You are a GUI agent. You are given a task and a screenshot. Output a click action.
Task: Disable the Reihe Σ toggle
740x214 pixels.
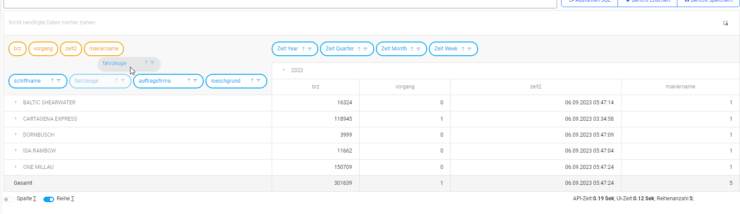tap(48, 199)
